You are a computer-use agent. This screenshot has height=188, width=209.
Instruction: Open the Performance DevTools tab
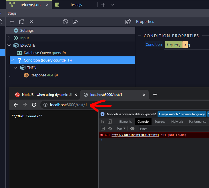point(198,122)
